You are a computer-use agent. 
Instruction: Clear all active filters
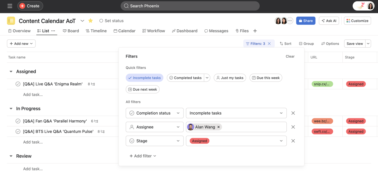(290, 56)
